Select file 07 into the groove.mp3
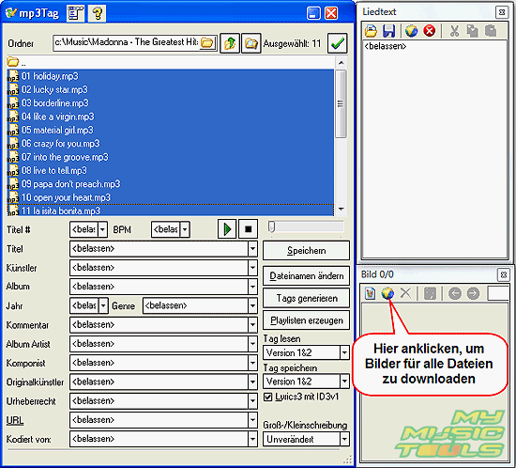The height and width of the screenshot is (468, 516). 170,157
